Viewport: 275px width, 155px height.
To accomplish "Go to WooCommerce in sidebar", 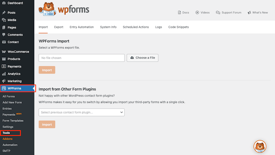I will pyautogui.click(x=18, y=52).
